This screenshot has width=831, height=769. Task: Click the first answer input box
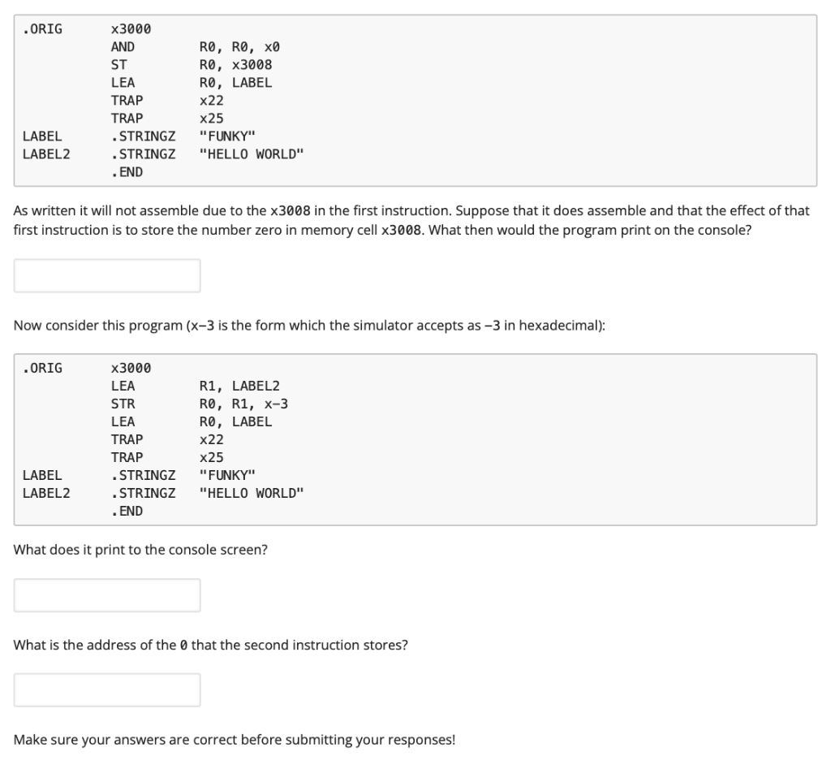coord(106,275)
